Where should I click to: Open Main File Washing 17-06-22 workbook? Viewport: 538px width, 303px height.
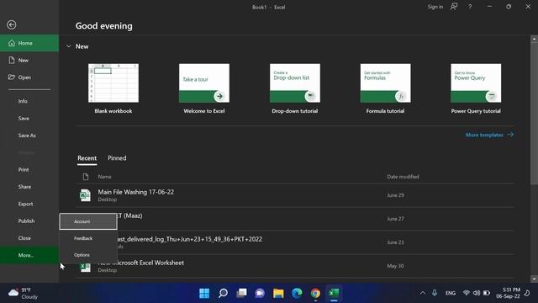pyautogui.click(x=295, y=195)
